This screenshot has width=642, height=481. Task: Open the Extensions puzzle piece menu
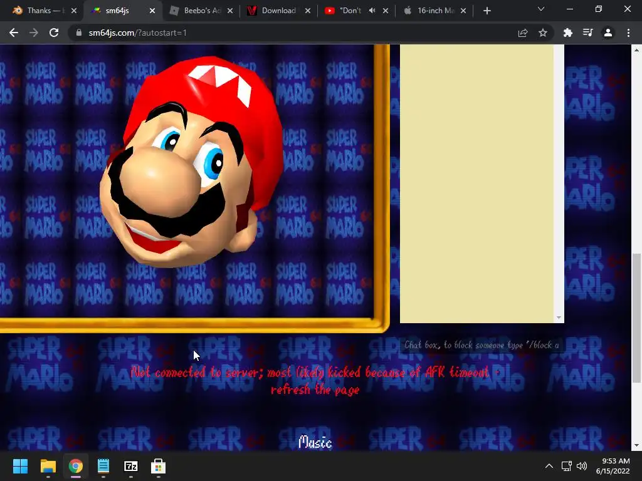coord(568,33)
